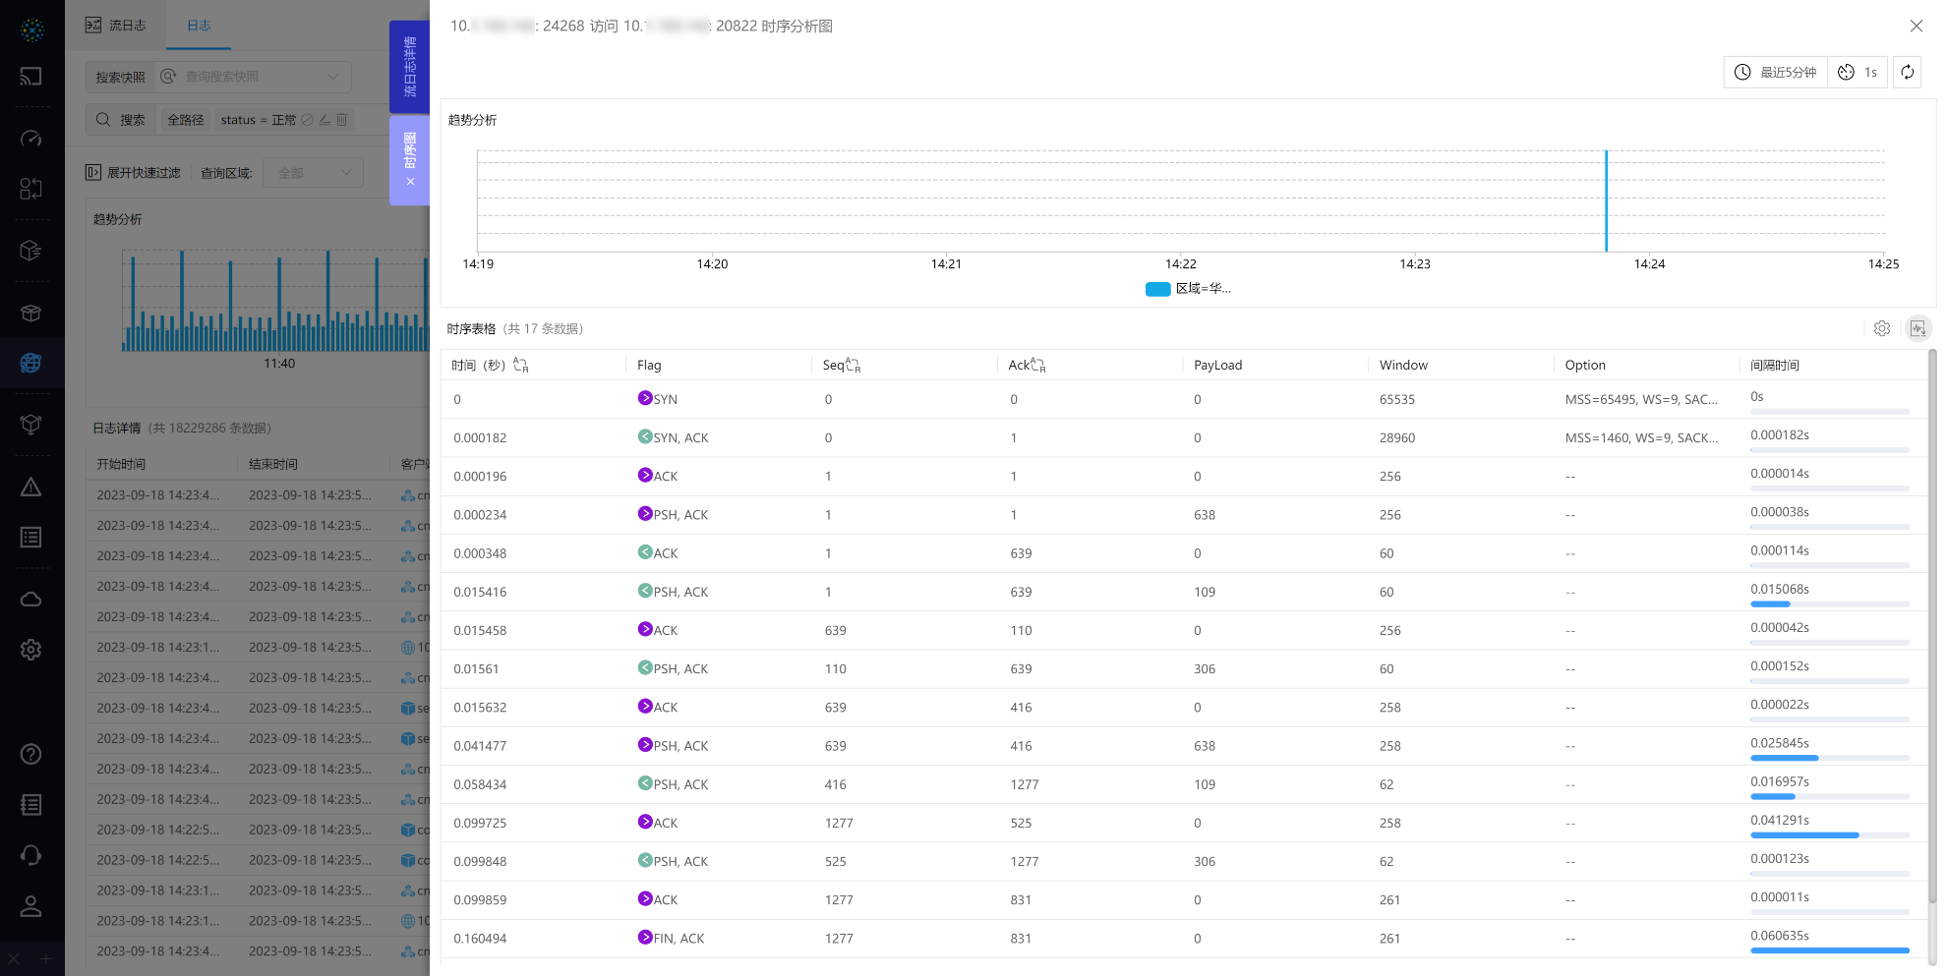Toggle relative Ack number display

(1037, 366)
